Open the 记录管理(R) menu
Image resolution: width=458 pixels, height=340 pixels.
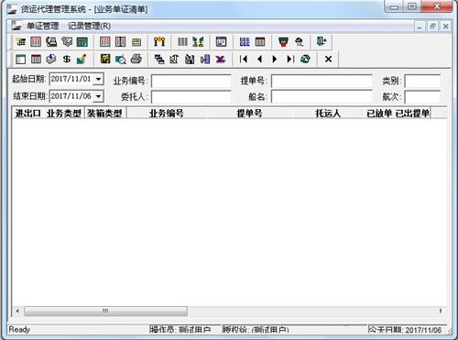[89, 26]
